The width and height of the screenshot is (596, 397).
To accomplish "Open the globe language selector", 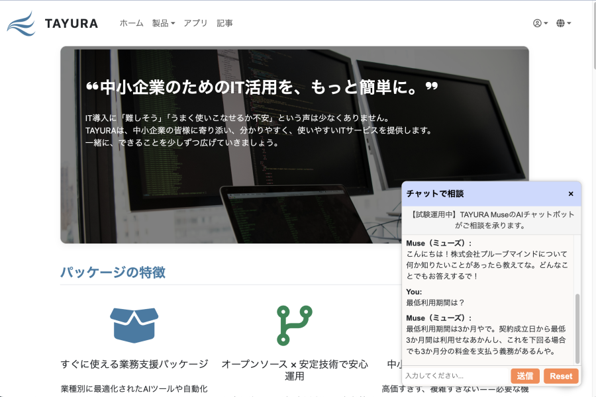I will tap(564, 23).
